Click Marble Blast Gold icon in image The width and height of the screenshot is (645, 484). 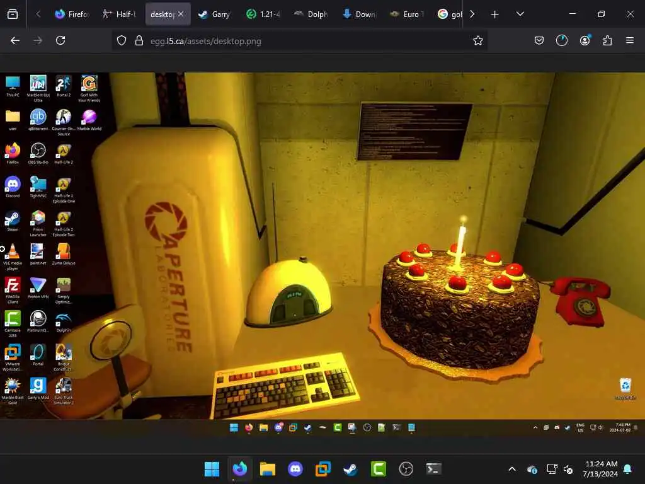(x=13, y=391)
